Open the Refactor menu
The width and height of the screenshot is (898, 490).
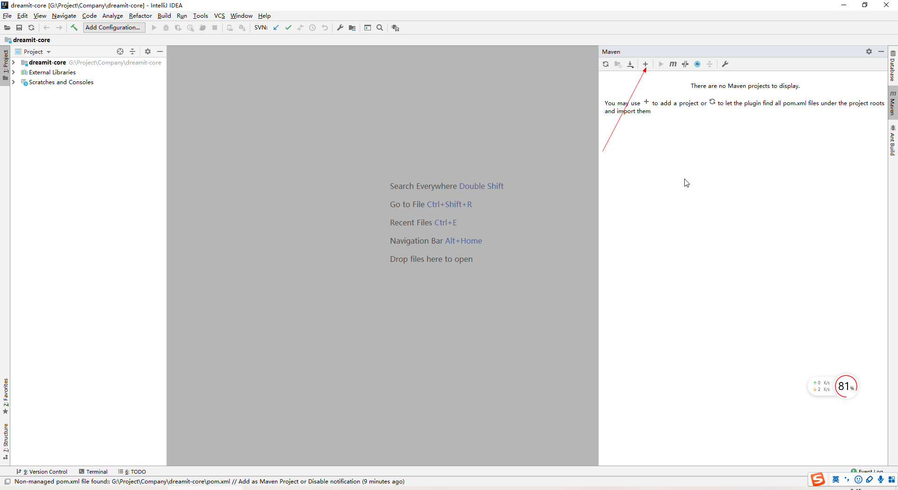pos(140,15)
